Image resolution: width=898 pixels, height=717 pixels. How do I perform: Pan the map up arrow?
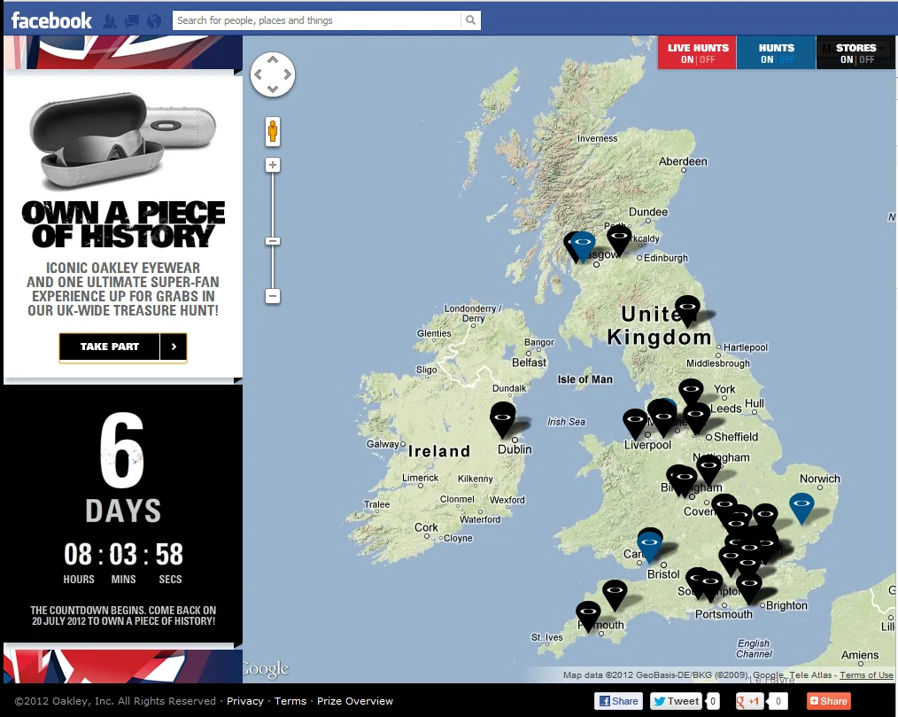[273, 59]
